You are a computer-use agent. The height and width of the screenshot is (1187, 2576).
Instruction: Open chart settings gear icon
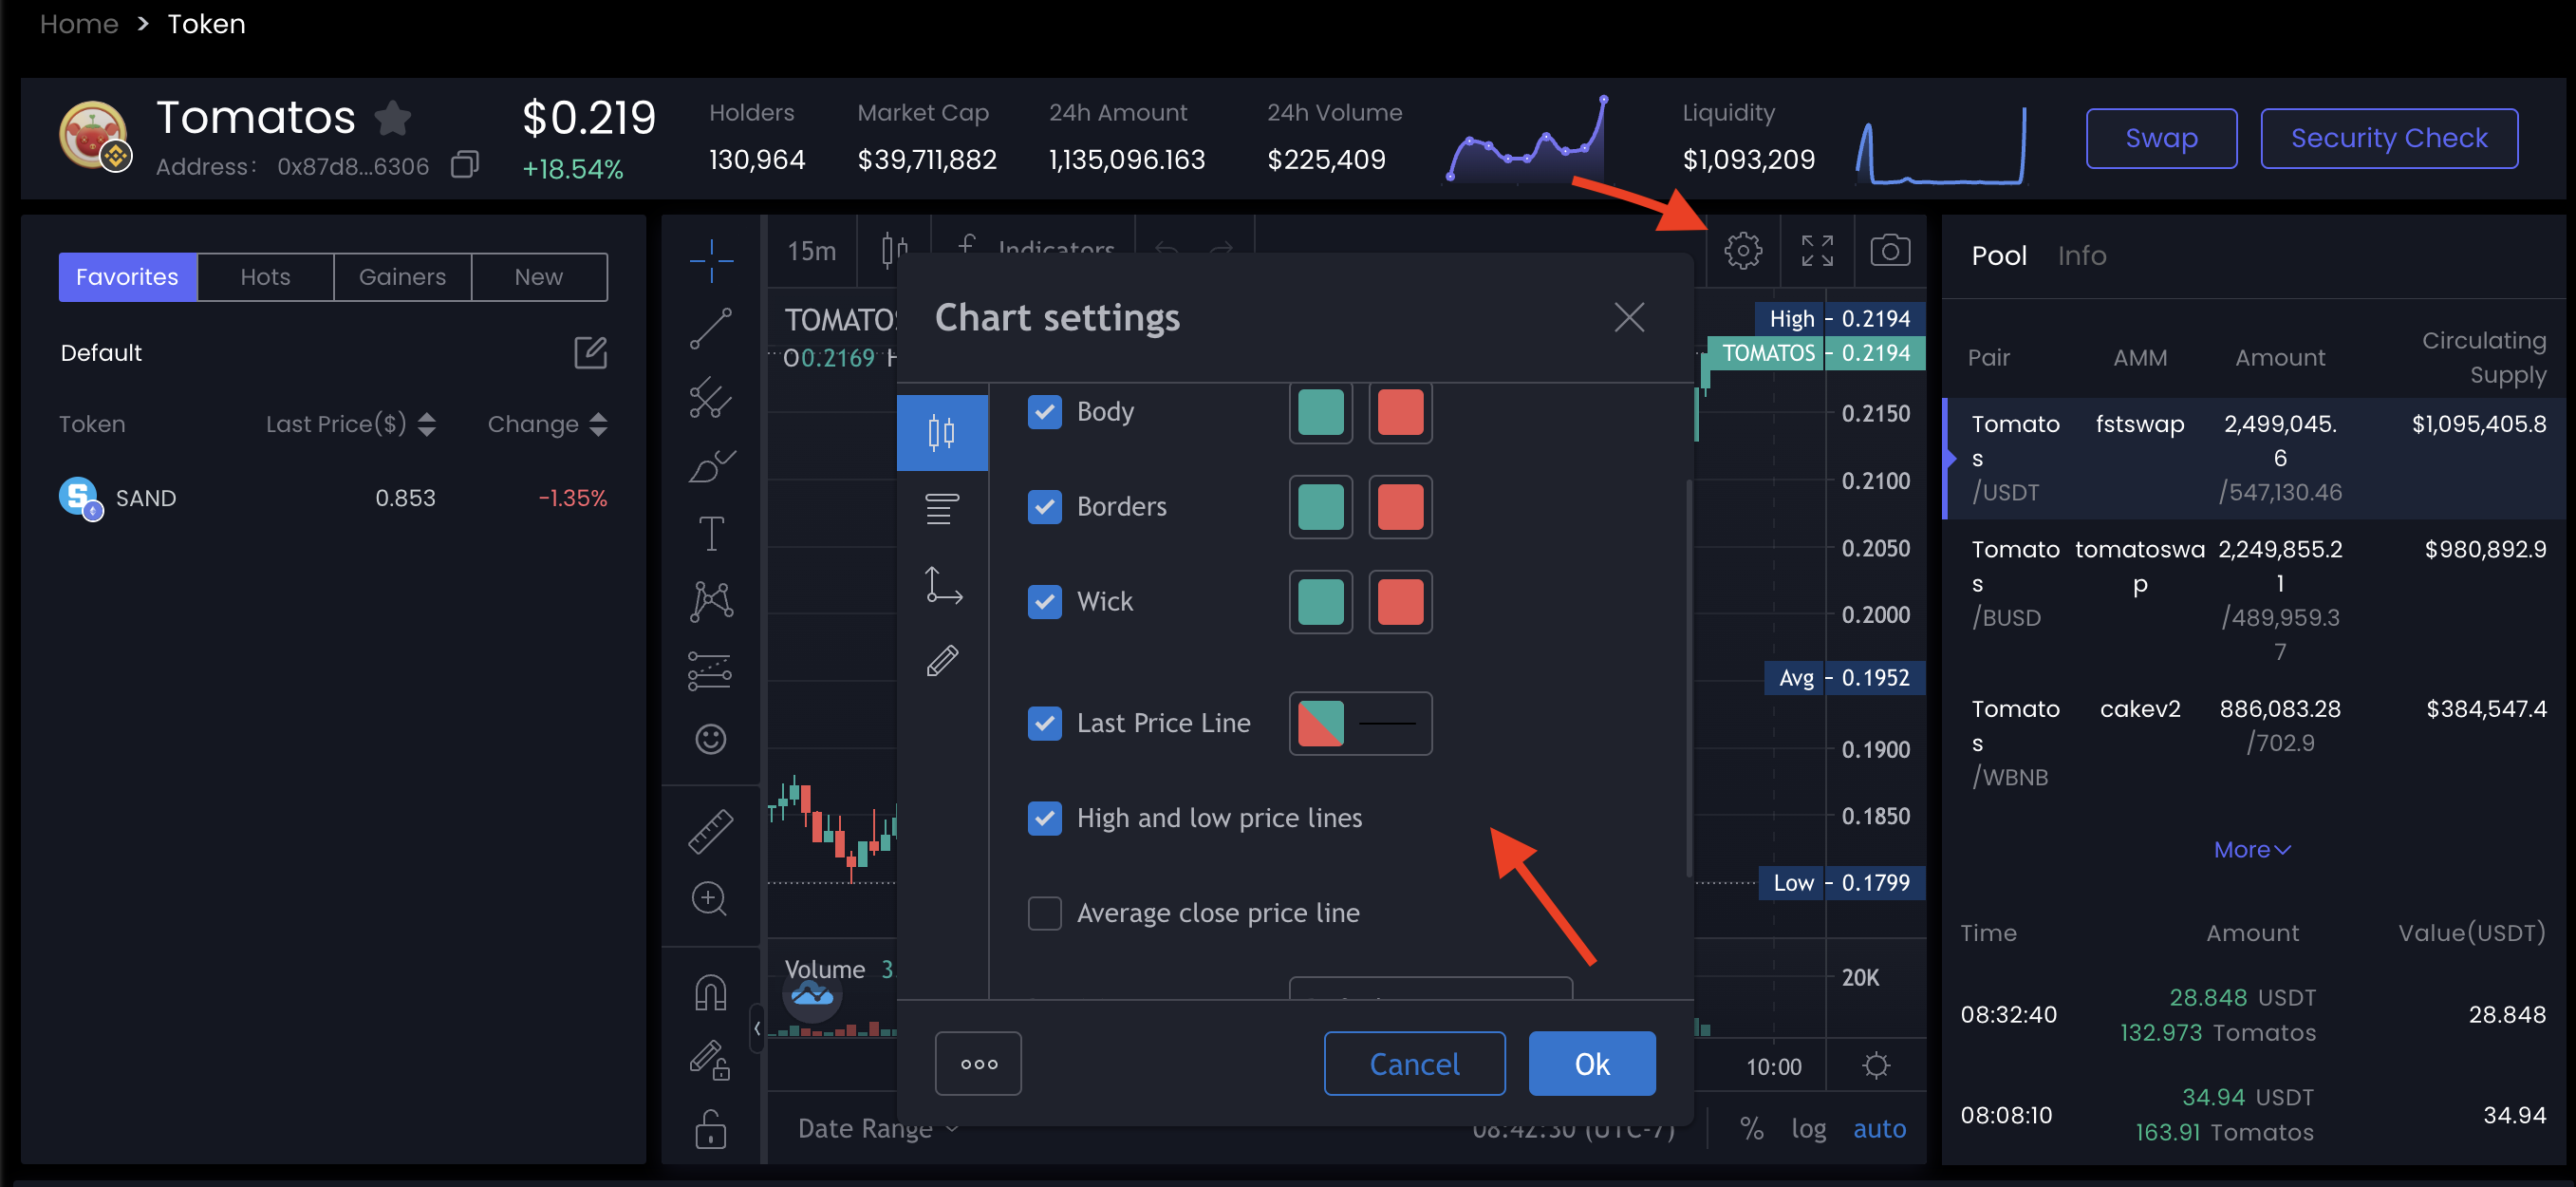pos(1742,250)
